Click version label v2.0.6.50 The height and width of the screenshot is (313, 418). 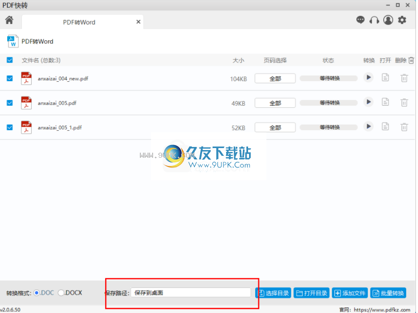coord(10,310)
